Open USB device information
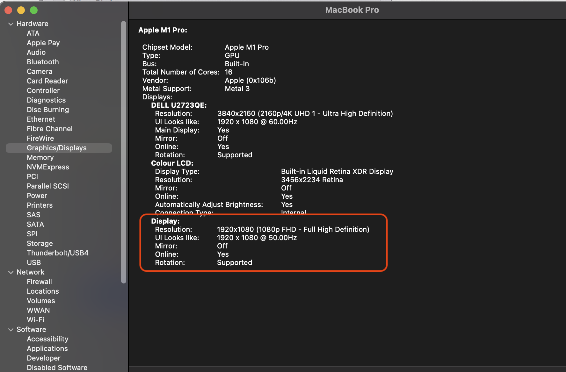 (34, 263)
